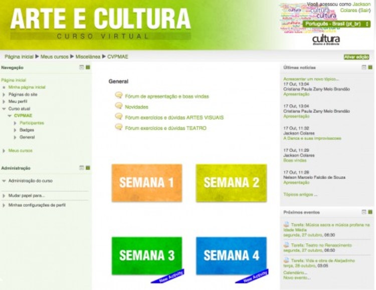Click the forum icon beside Novidades
Screen dimensions: 376x290
(119, 106)
